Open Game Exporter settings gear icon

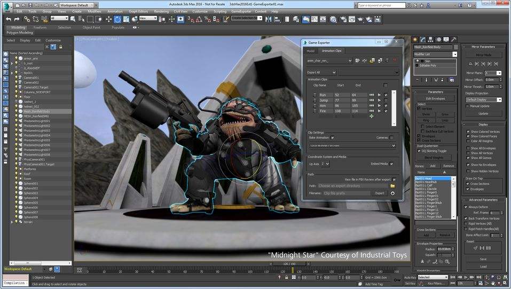[x=393, y=193]
